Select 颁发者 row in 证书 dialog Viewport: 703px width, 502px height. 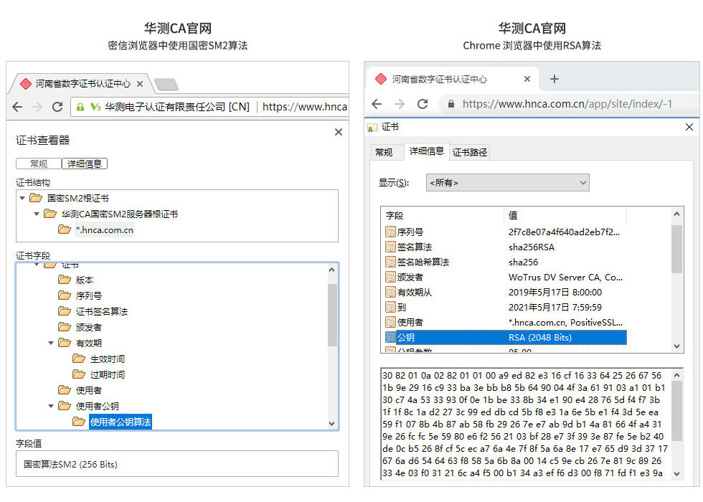tap(504, 277)
